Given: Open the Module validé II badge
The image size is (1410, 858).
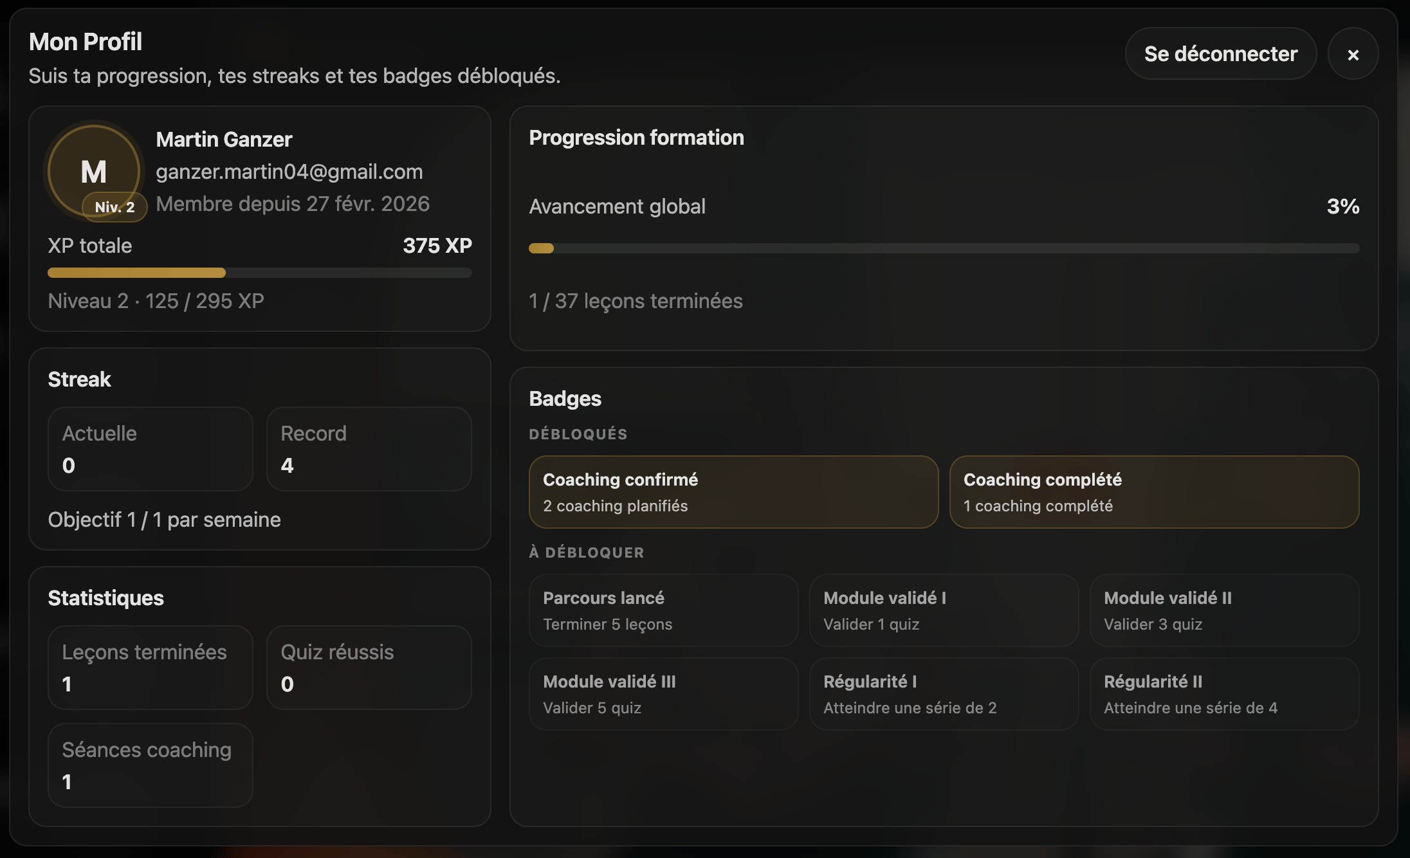Looking at the screenshot, I should tap(1224, 610).
